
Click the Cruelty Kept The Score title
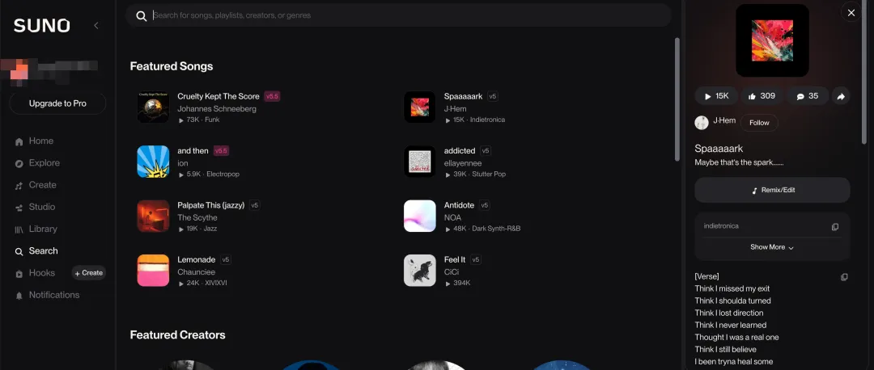coord(218,96)
